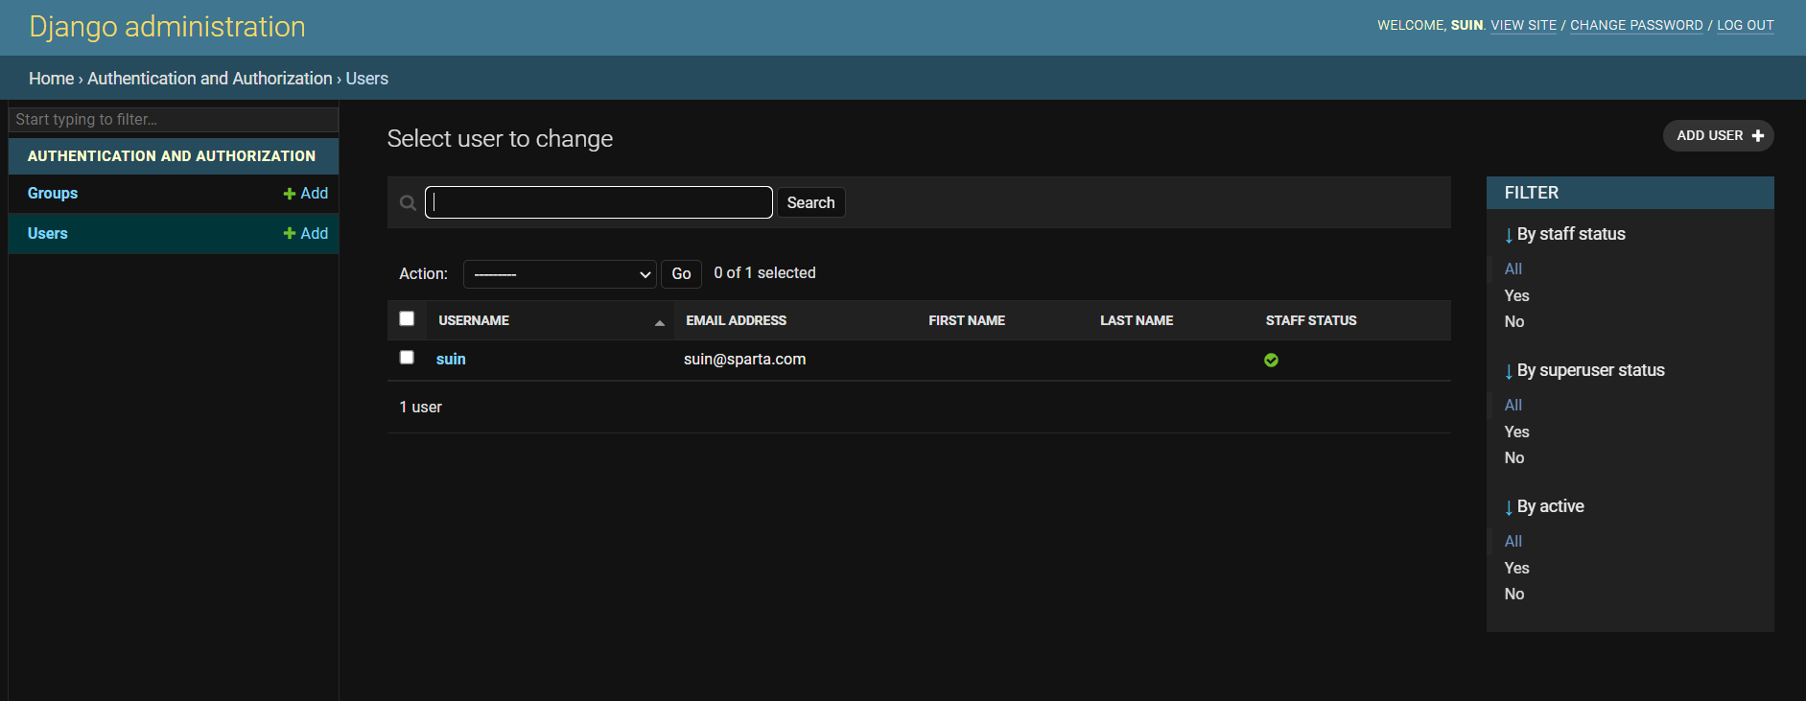Select Yes under By active
1806x701 pixels.
point(1516,569)
